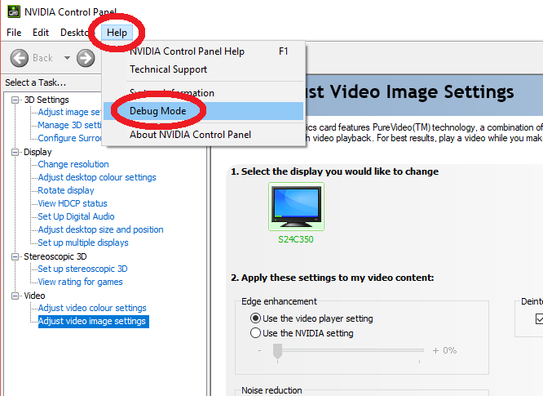Select Use the NVIDIA setting radio
The image size is (543, 396).
pos(255,333)
